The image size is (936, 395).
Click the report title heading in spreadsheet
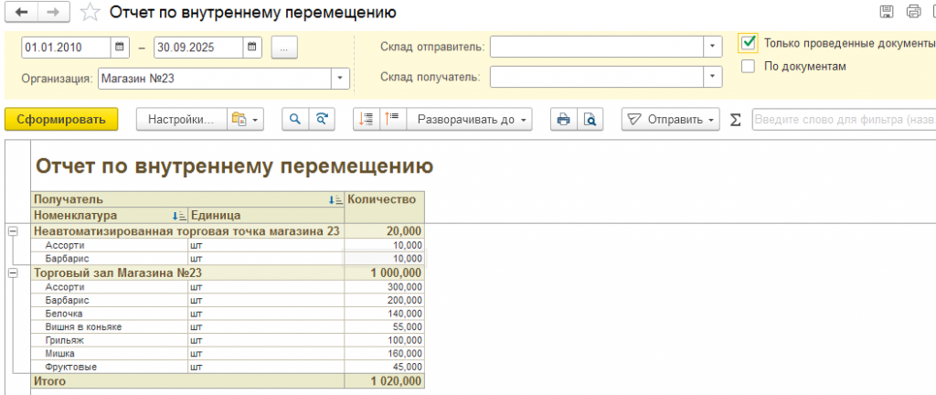tap(235, 166)
